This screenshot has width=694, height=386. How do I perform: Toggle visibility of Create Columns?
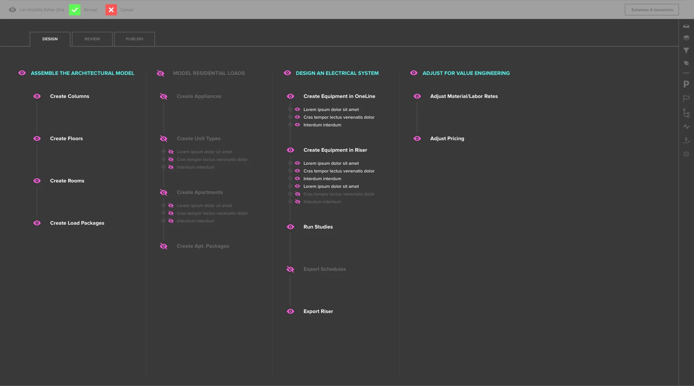point(37,96)
